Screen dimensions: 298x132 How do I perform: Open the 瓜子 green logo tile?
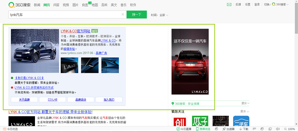(x=200, y=121)
